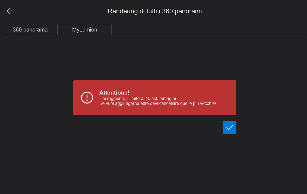307x194 pixels.
Task: Go back using the left arrow icon
Action: point(10,11)
